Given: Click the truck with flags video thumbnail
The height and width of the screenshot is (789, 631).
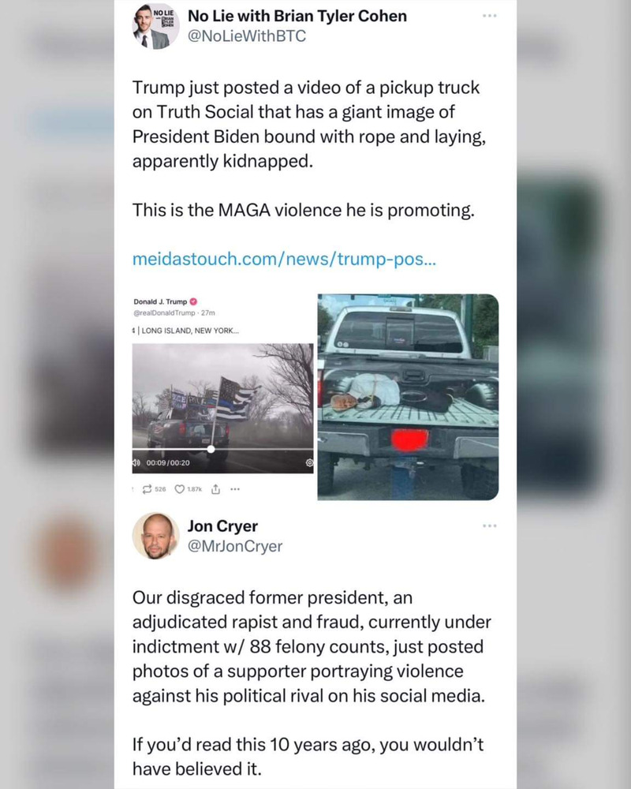Looking at the screenshot, I should pos(222,408).
